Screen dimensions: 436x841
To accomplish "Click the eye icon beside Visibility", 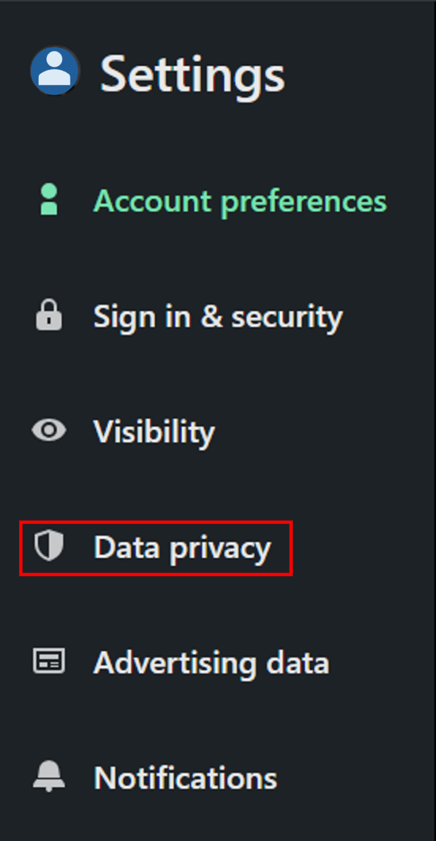I will [x=49, y=431].
